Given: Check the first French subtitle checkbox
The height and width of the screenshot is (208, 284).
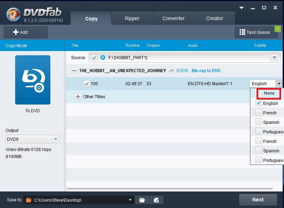Looking at the screenshot, I should [259, 112].
